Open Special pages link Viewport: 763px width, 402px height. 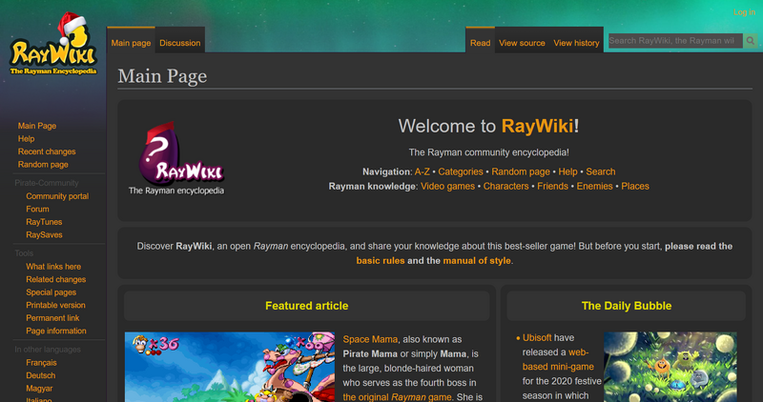tap(52, 292)
